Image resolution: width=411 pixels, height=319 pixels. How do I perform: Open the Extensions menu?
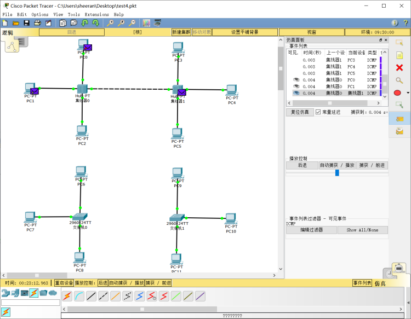(x=96, y=14)
